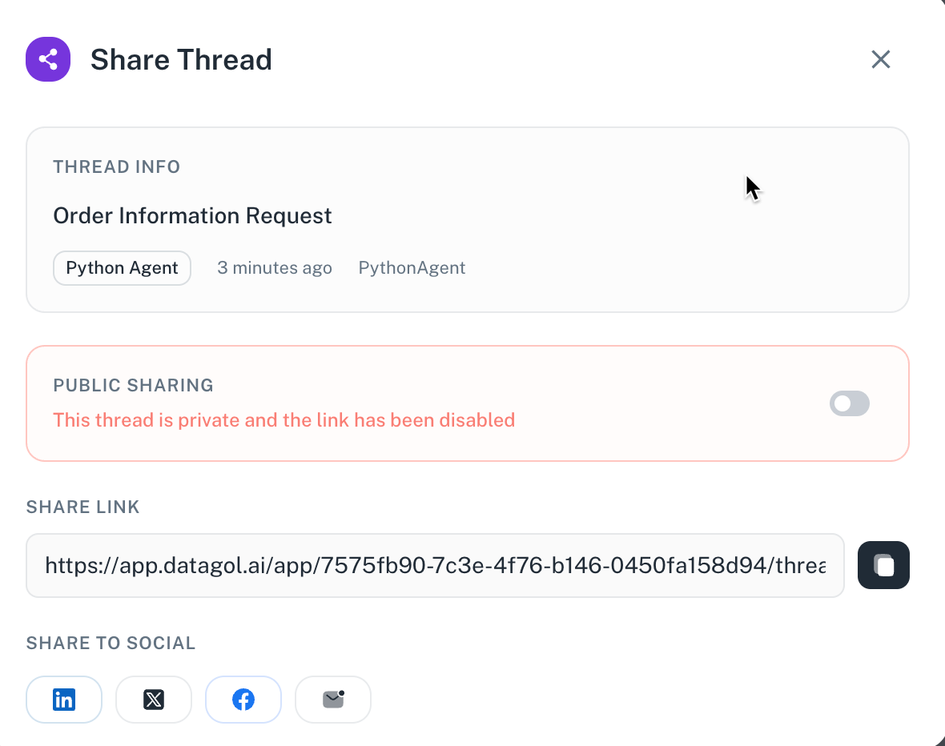This screenshot has width=945, height=746.
Task: Click the SHARE TO SOCIAL label
Action: [111, 644]
